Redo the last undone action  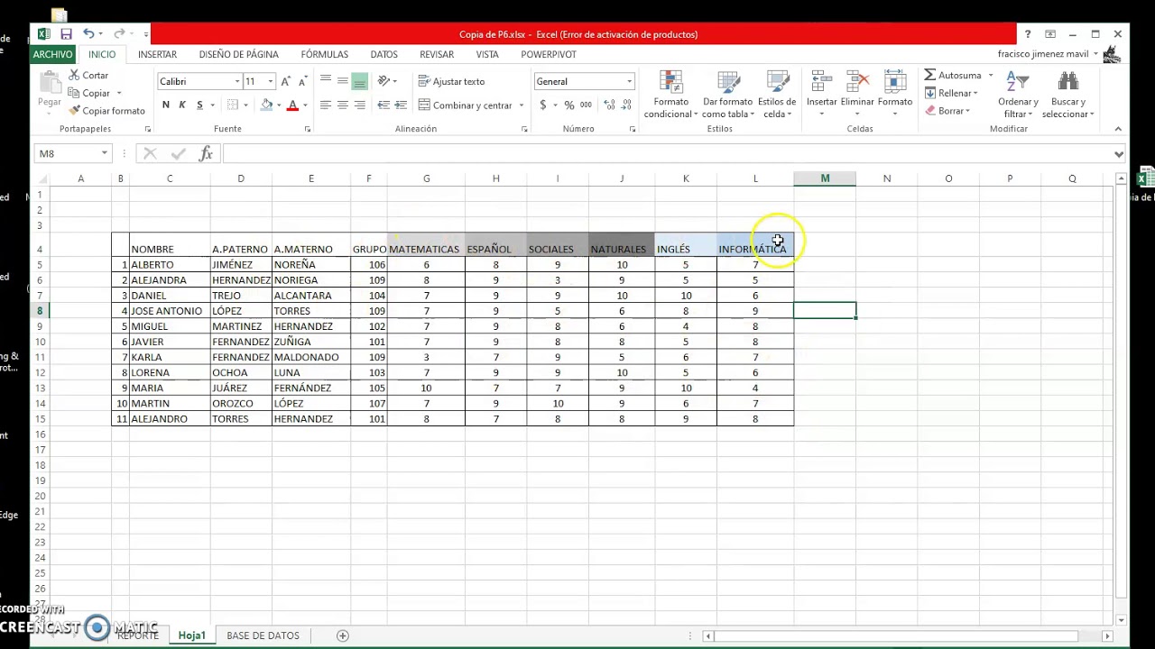119,34
